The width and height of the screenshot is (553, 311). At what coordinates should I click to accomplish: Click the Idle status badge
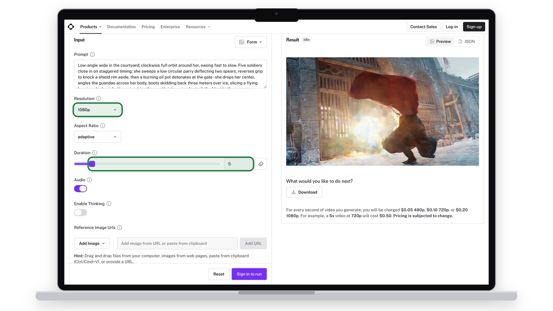[307, 40]
